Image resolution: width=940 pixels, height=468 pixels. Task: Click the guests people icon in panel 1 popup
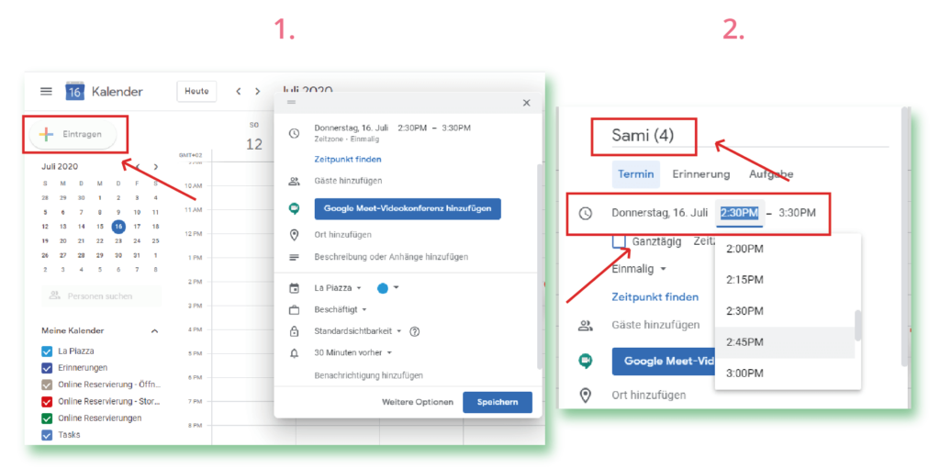(x=294, y=181)
